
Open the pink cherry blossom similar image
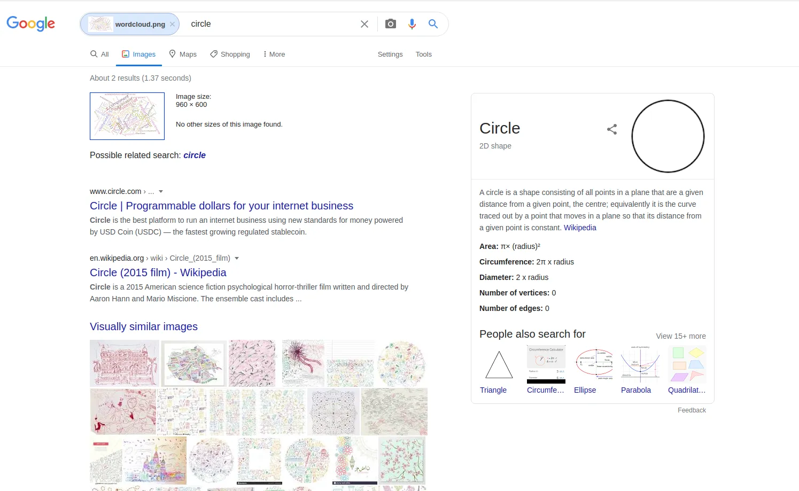pos(402,461)
